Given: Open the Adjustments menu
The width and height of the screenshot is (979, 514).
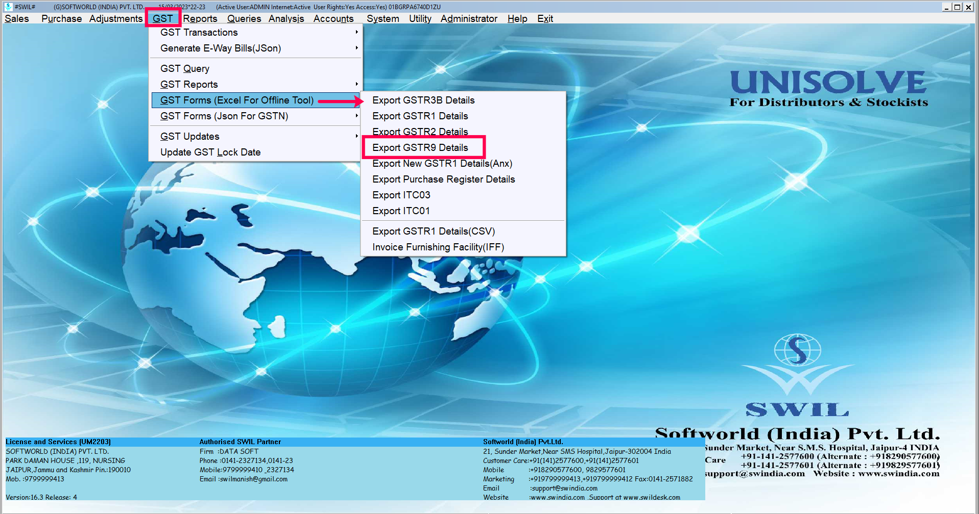Looking at the screenshot, I should (116, 18).
